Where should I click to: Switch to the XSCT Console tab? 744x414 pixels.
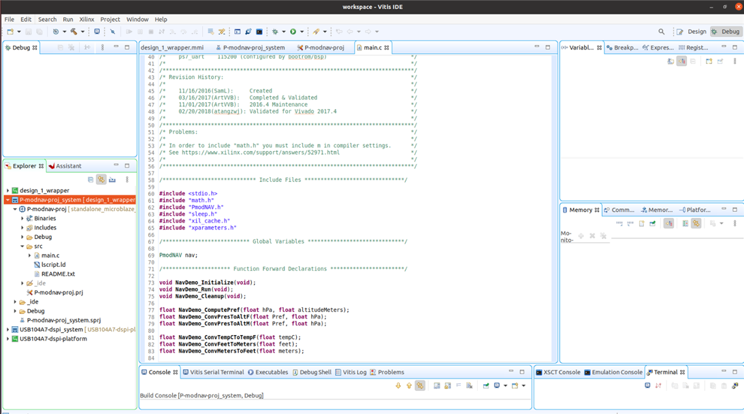[558, 372]
